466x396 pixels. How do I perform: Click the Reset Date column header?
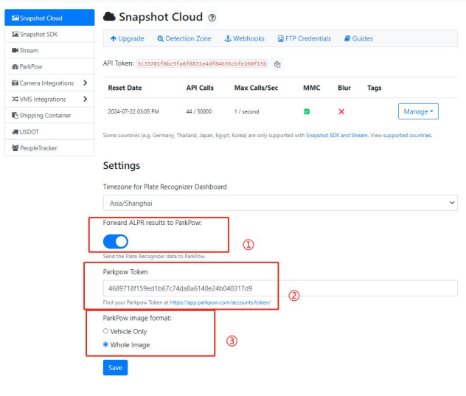point(125,88)
